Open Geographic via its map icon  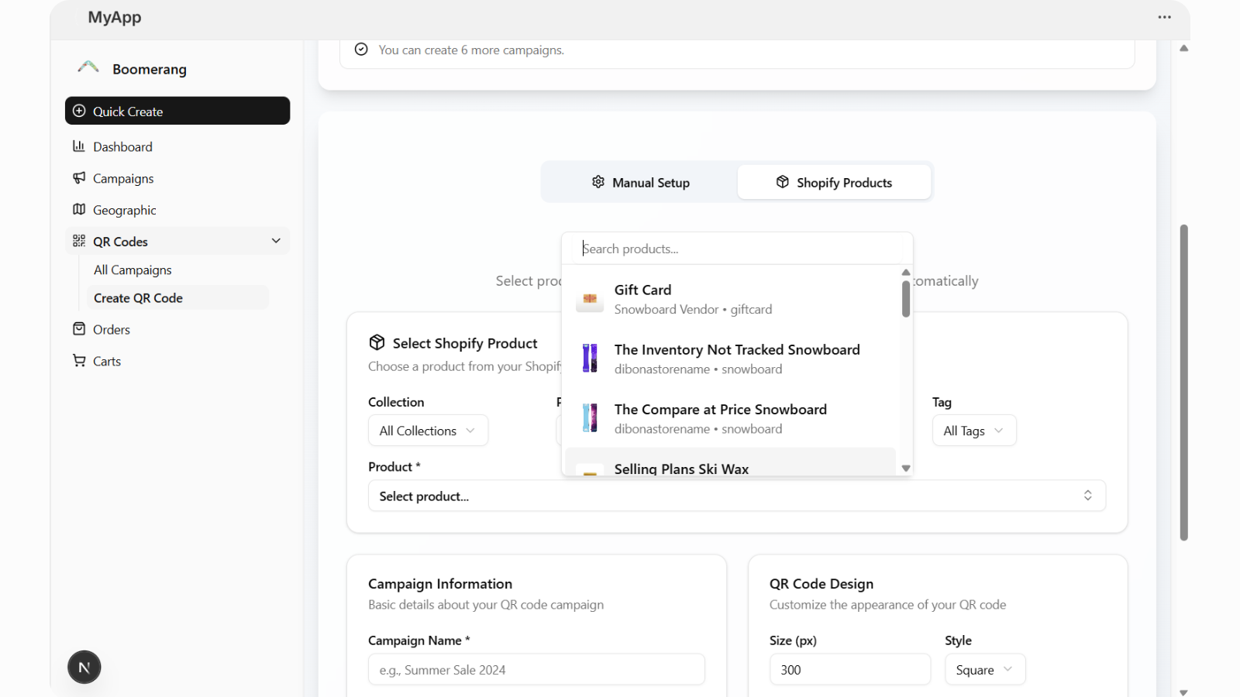78,209
